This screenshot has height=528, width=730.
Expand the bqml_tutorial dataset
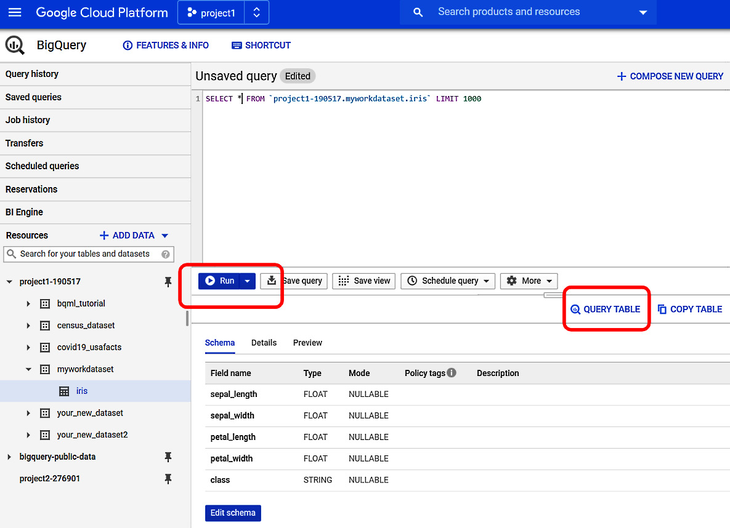(x=28, y=304)
